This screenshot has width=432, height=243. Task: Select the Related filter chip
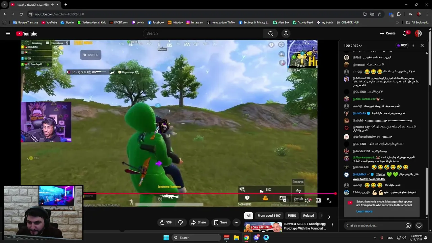click(308, 216)
